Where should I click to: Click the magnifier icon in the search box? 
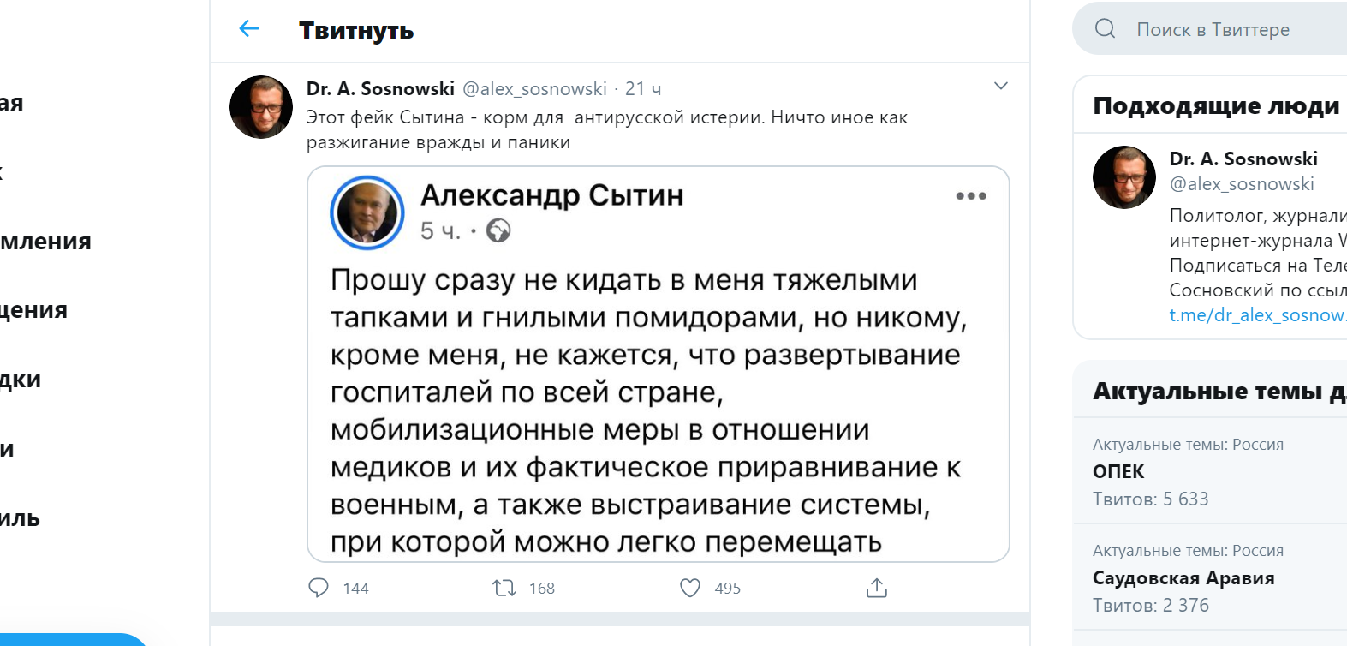[x=1106, y=29]
